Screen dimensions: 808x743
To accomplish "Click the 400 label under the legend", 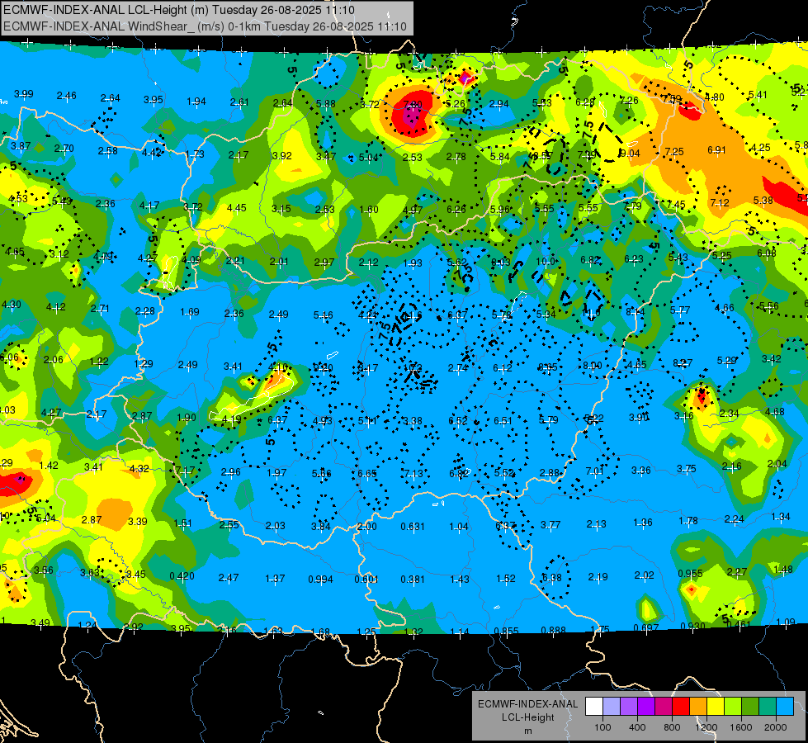I will point(637,727).
